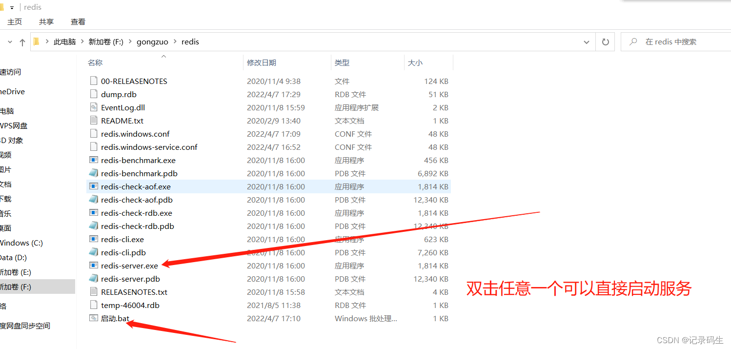Click the temp-46004.rdb file icon
Screen dimensions: 731x349
pos(94,305)
